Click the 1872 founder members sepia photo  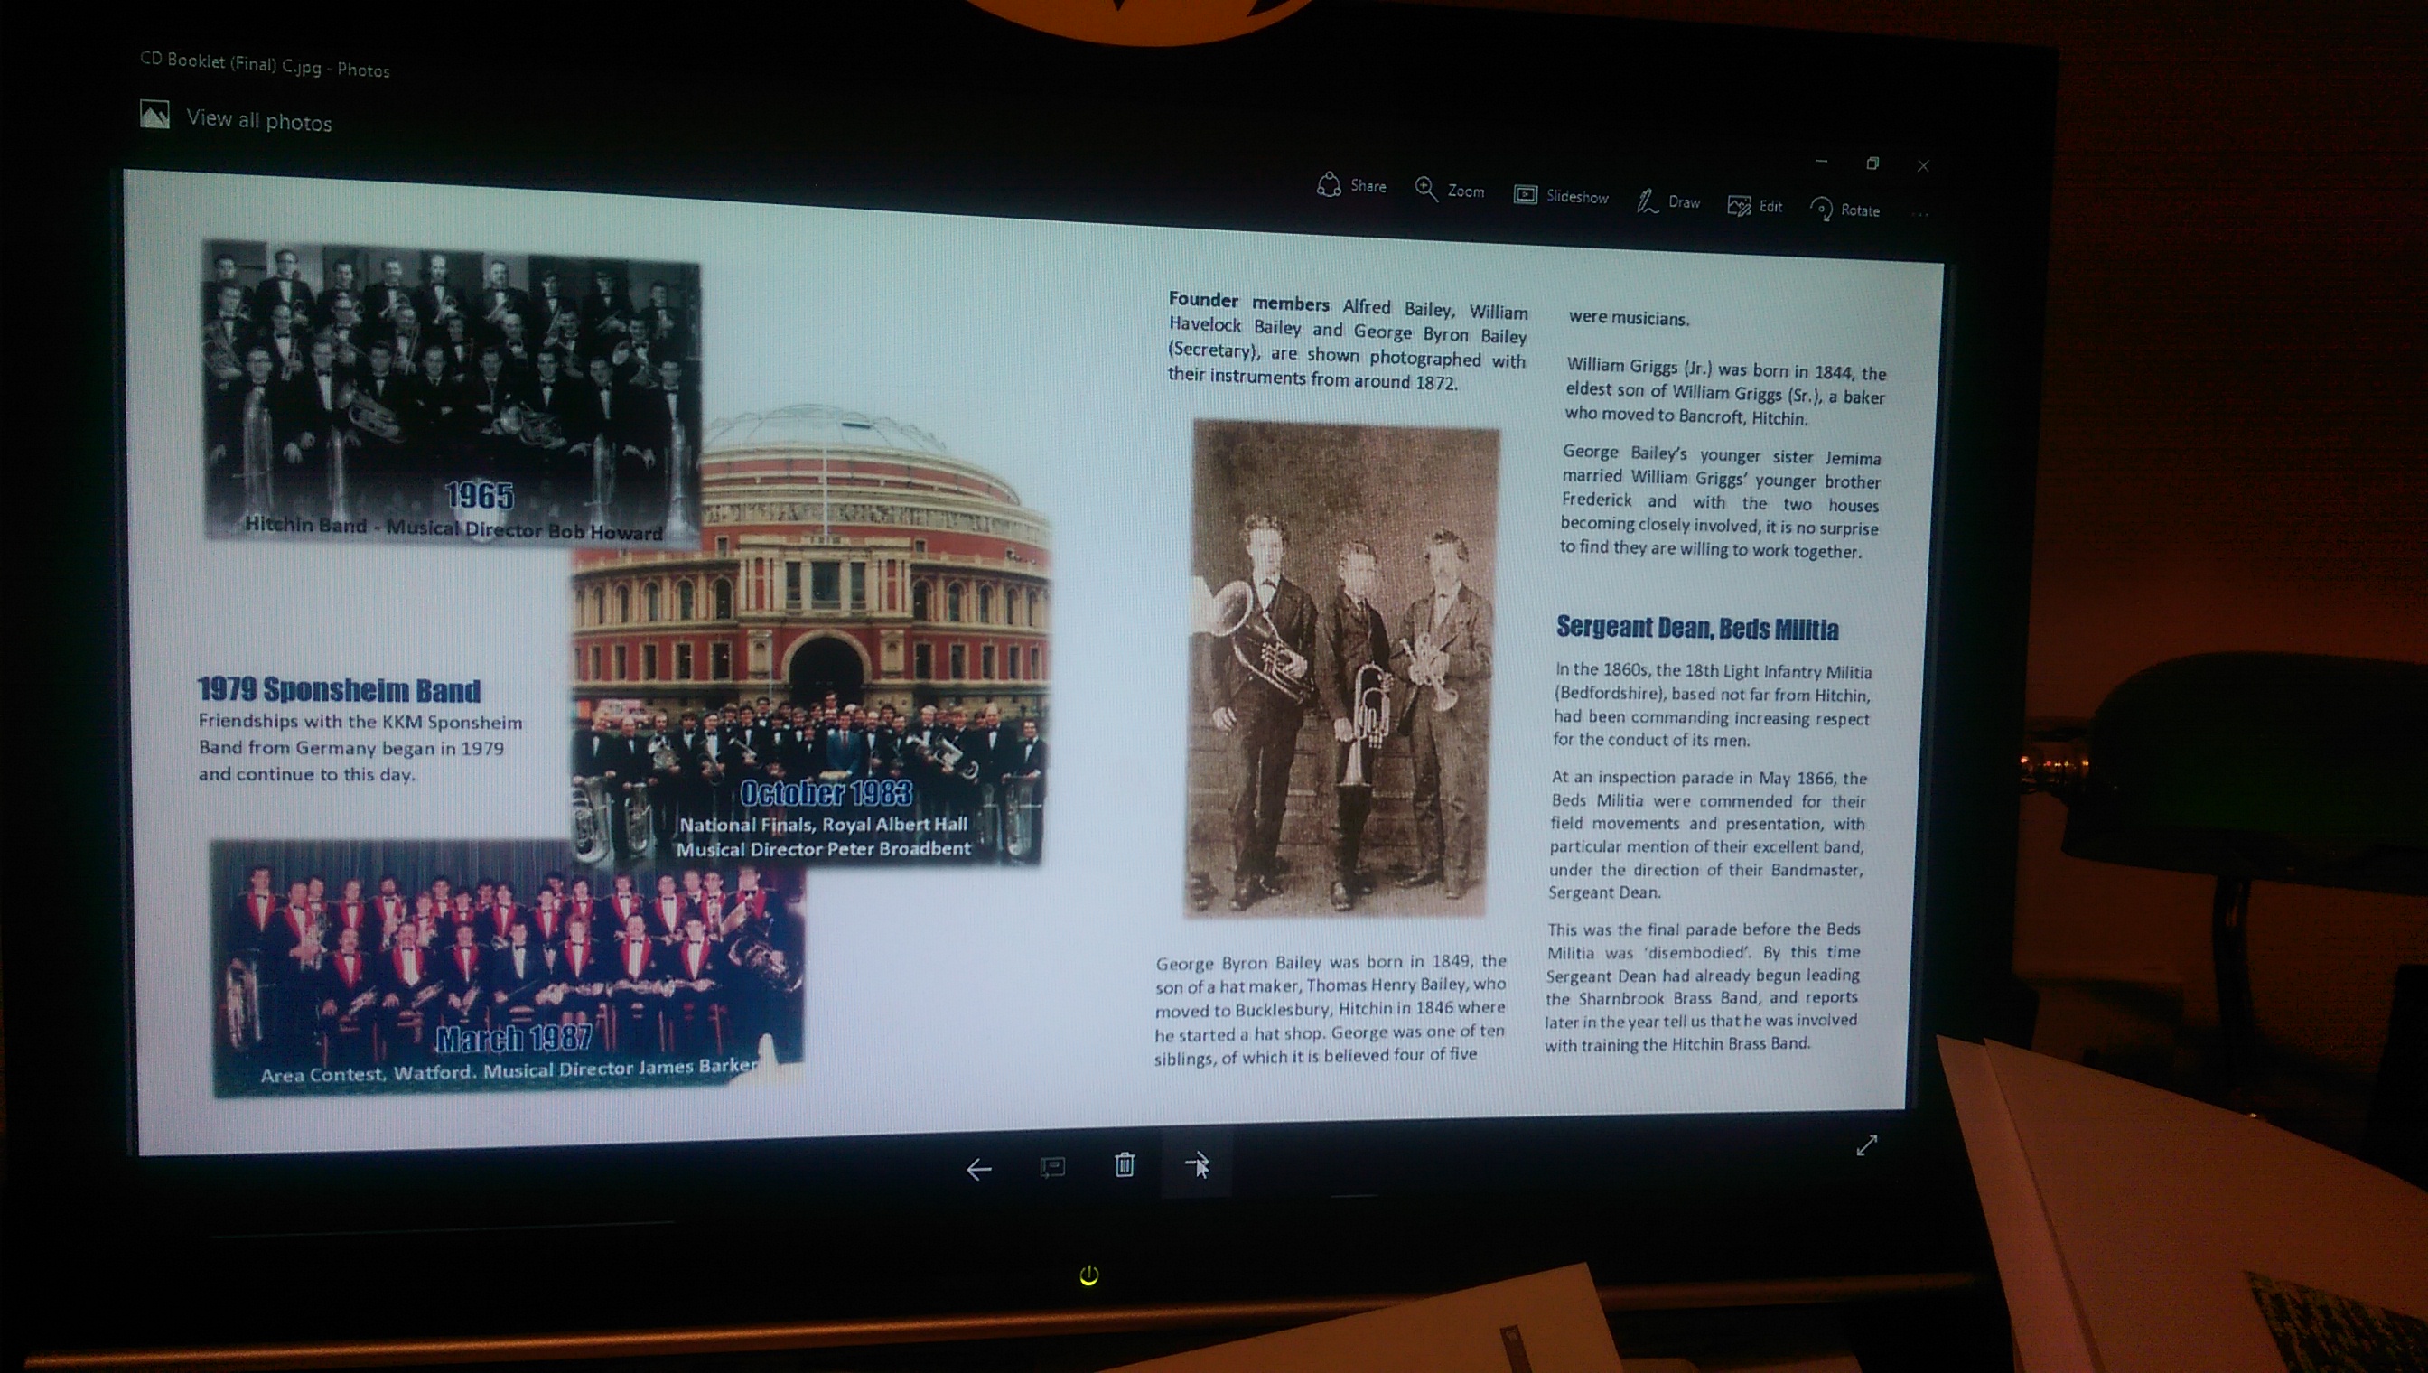tap(1340, 668)
